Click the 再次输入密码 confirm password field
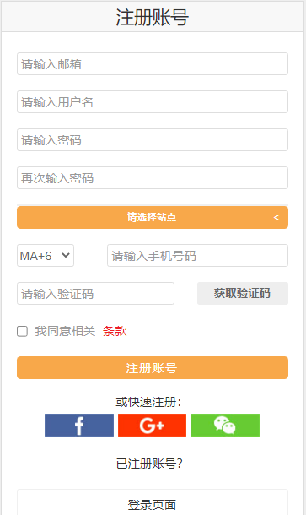 click(153, 177)
